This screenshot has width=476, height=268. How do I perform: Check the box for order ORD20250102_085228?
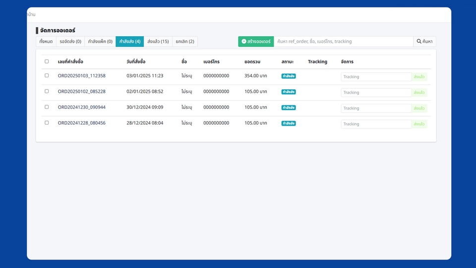47,91
